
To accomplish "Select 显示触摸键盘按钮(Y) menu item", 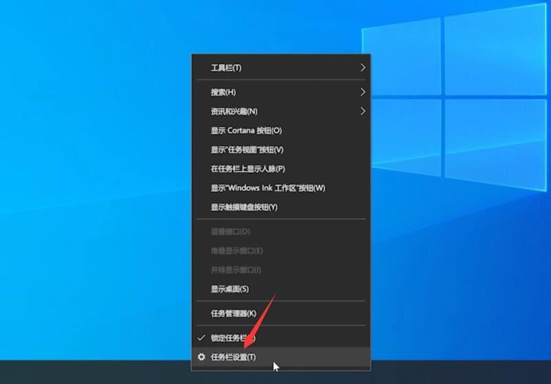I will (244, 207).
